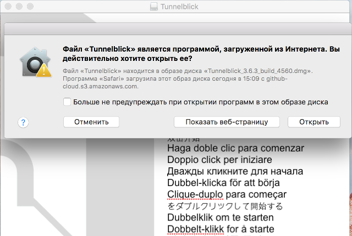Screen dimensions: 352x236
Task: Click 'Dubbelklik om te starten' text
Action: (x=221, y=217)
